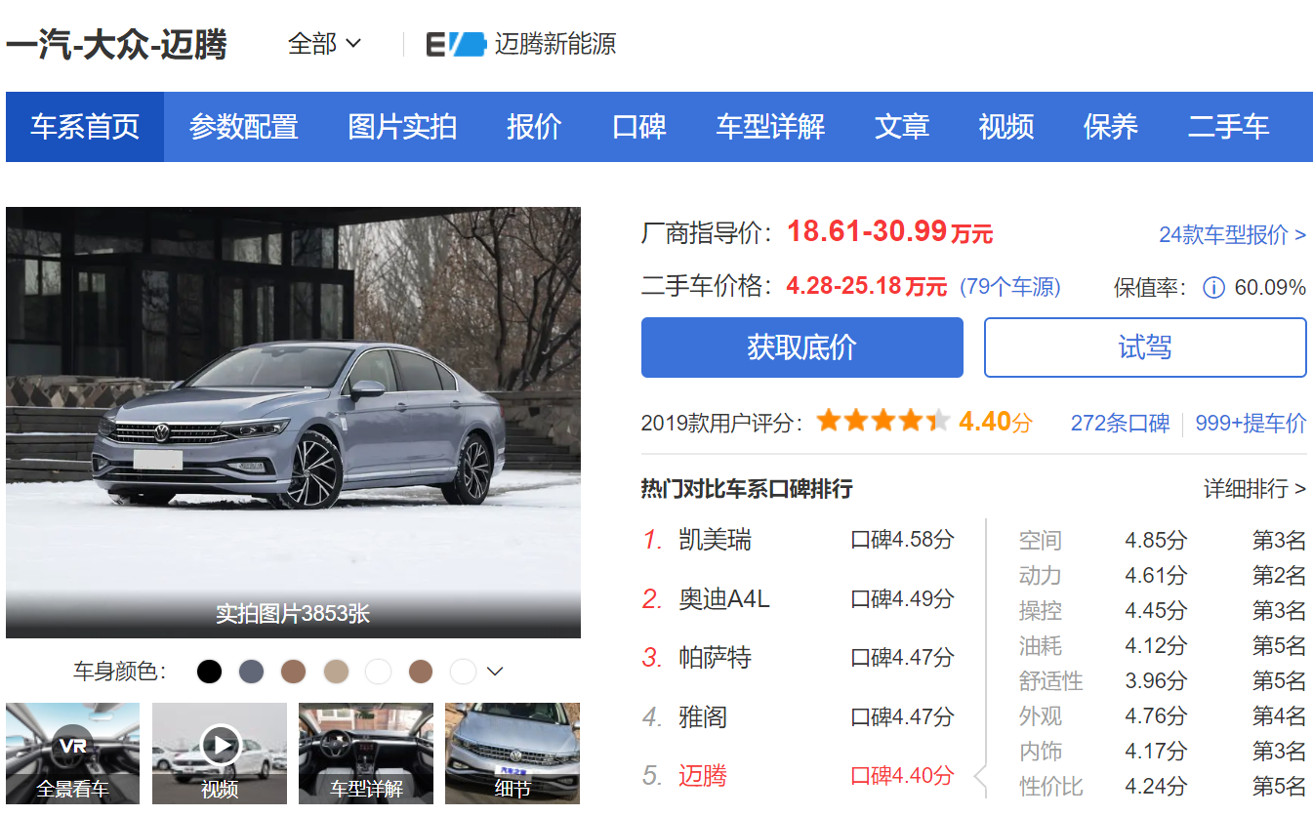Expand the 全部 model year dropdown

325,44
